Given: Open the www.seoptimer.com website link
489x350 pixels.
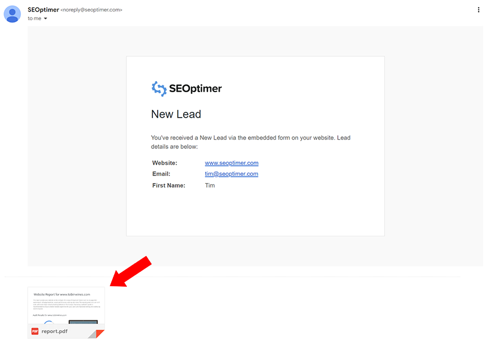Looking at the screenshot, I should pos(231,163).
